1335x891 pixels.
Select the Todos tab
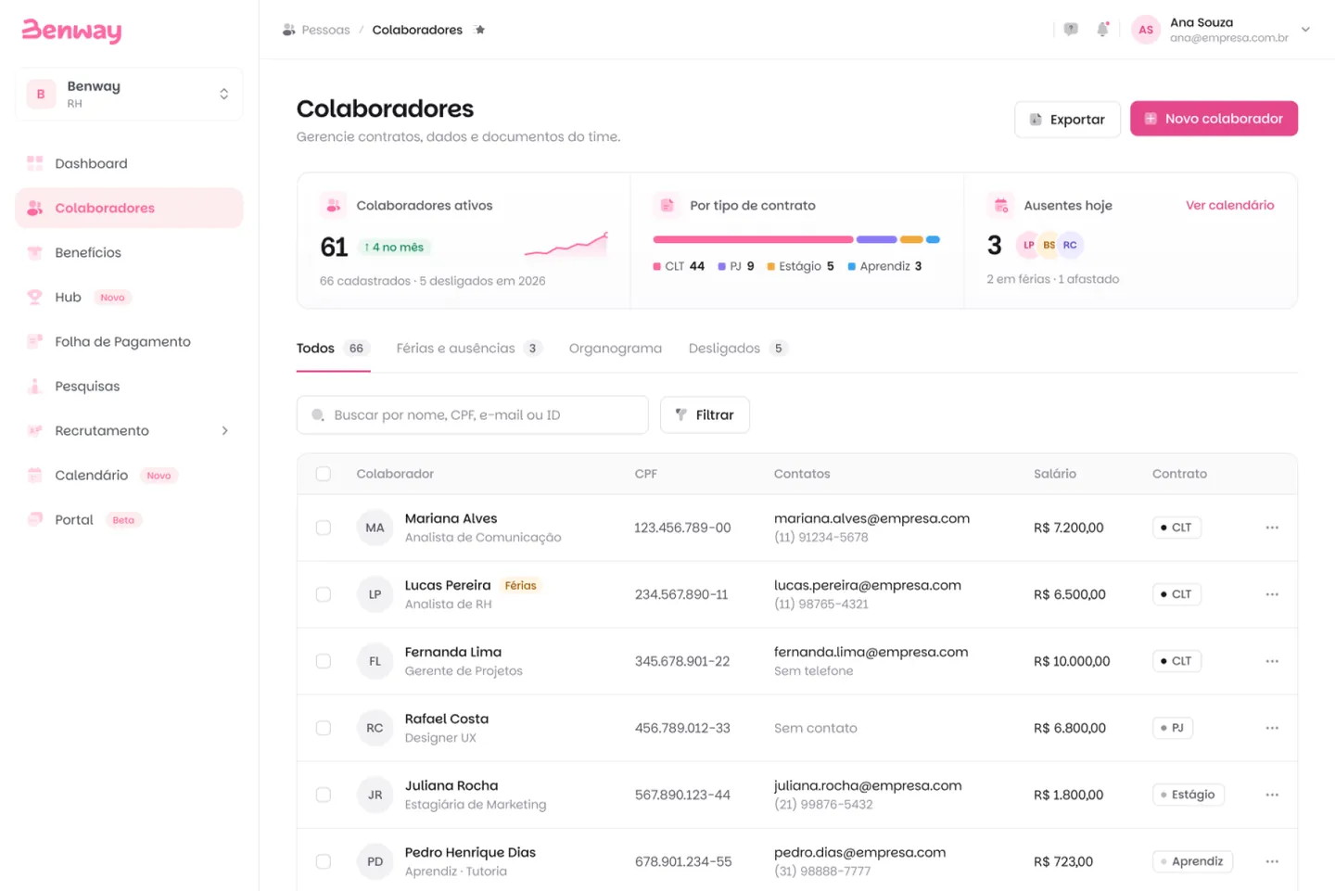(334, 349)
